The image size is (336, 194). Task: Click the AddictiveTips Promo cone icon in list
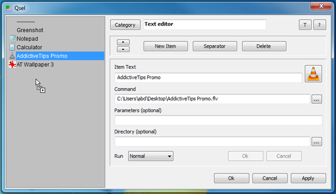(12, 56)
